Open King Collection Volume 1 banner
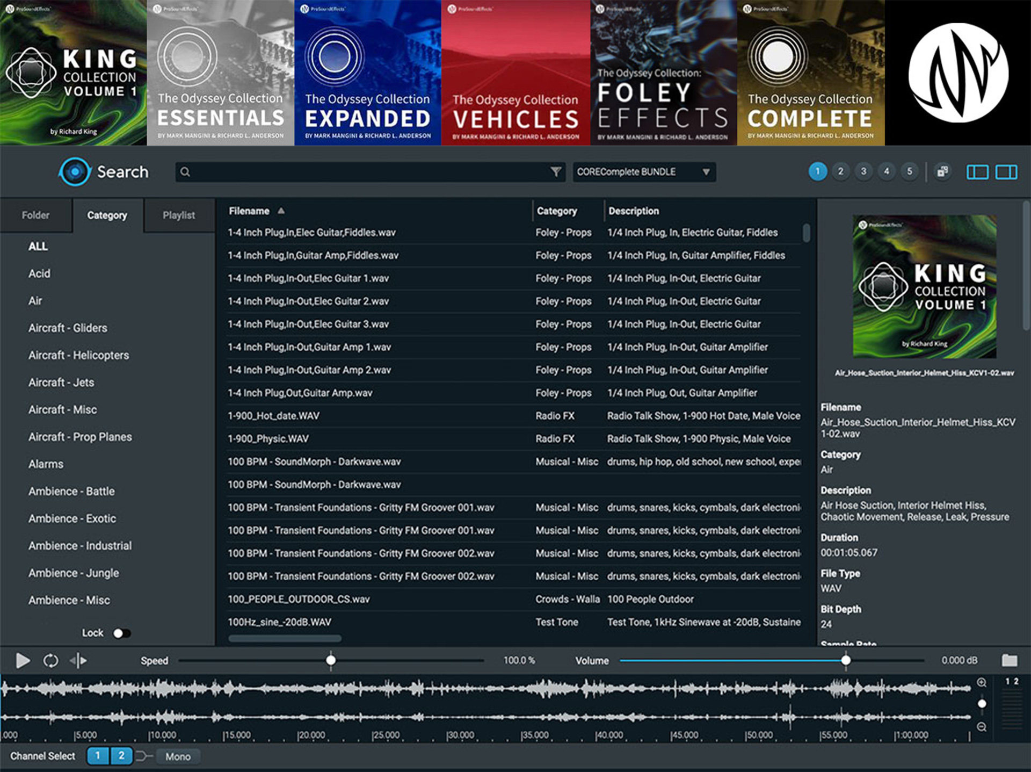1031x772 pixels. pos(74,73)
